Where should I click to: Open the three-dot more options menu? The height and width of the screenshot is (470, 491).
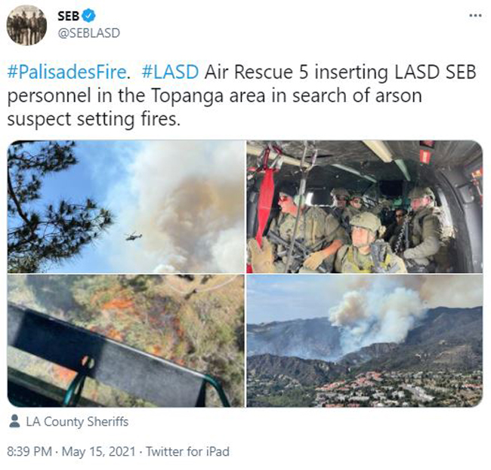(475, 15)
